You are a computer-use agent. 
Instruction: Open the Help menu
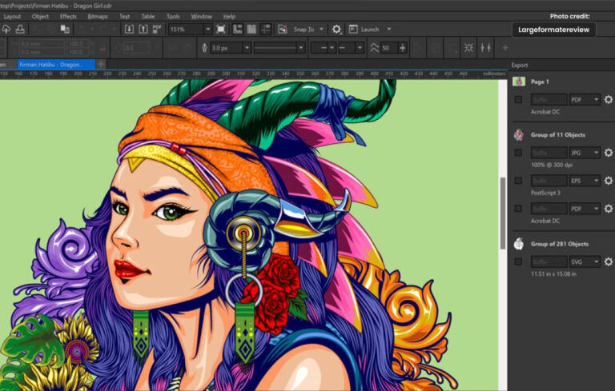pyautogui.click(x=229, y=17)
